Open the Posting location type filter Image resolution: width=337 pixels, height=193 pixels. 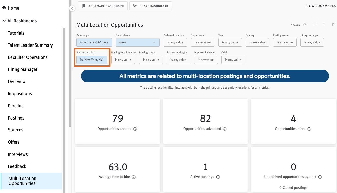[x=123, y=60]
